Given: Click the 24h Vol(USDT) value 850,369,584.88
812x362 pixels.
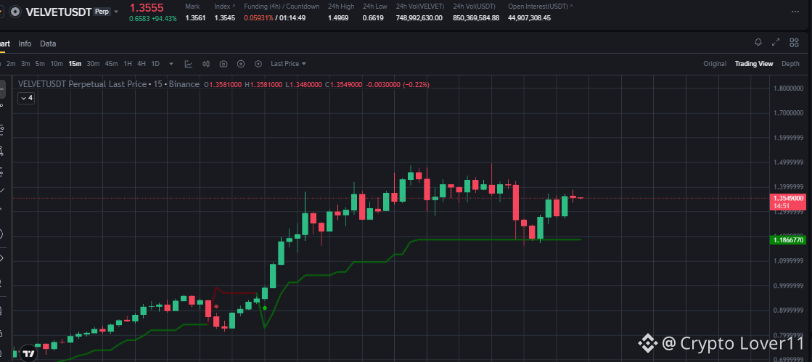Looking at the screenshot, I should [x=476, y=17].
